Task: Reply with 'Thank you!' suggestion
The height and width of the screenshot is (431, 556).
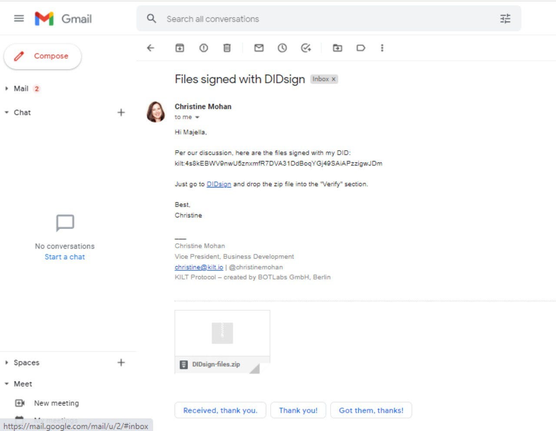Action: pos(298,410)
